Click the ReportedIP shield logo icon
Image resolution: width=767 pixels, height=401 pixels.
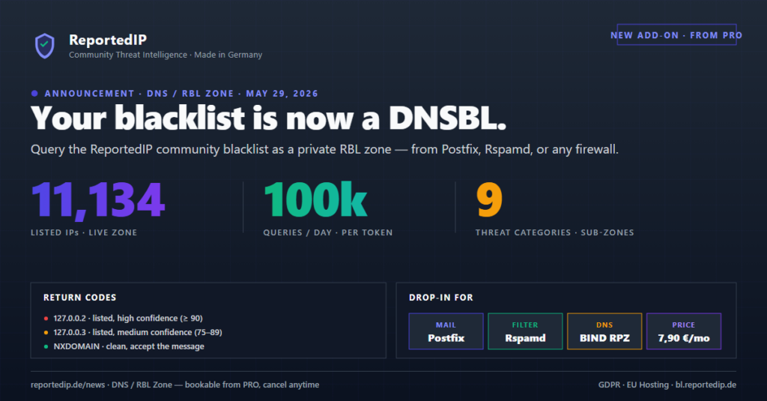(x=44, y=46)
